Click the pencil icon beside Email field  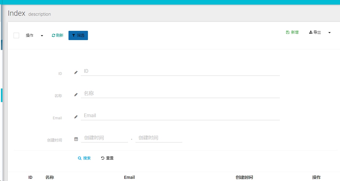click(76, 117)
